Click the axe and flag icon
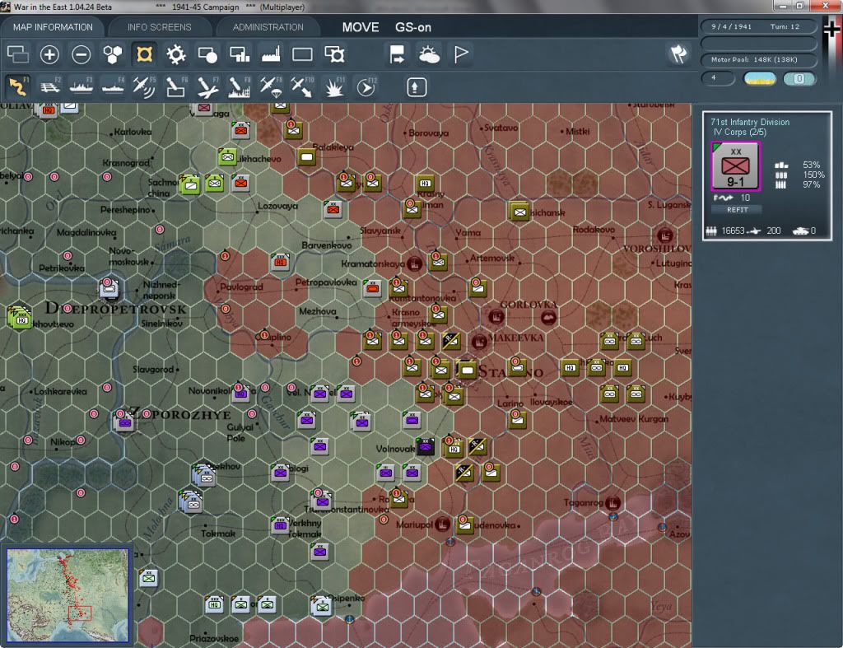This screenshot has width=843, height=648. click(x=678, y=54)
